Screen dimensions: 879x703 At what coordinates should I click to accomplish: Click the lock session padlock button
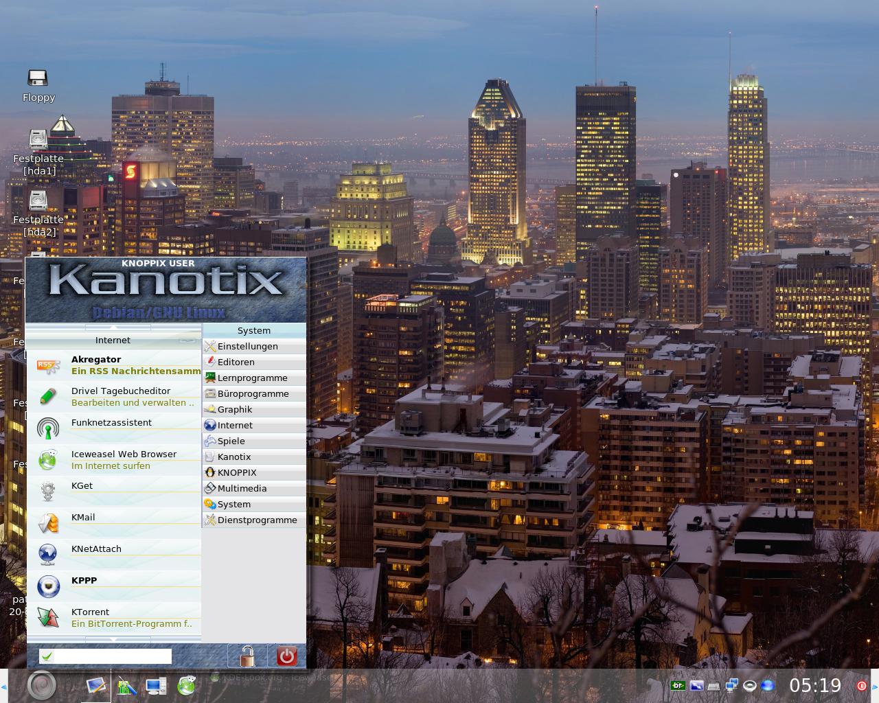247,656
